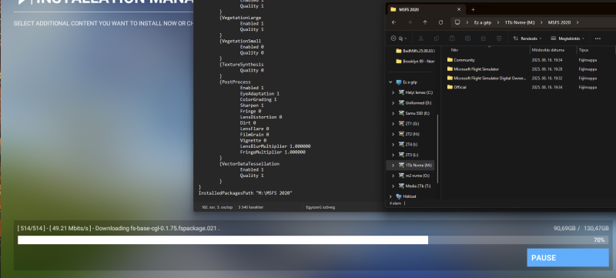Click 1Tb Nvme (M:) in the address breadcrumb

click(520, 23)
